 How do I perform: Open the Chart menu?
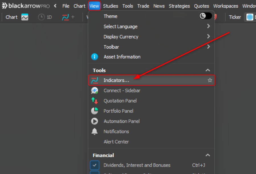pos(79,6)
